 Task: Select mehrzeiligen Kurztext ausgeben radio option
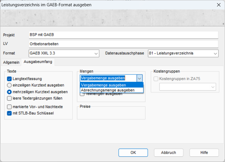[x=9, y=92]
